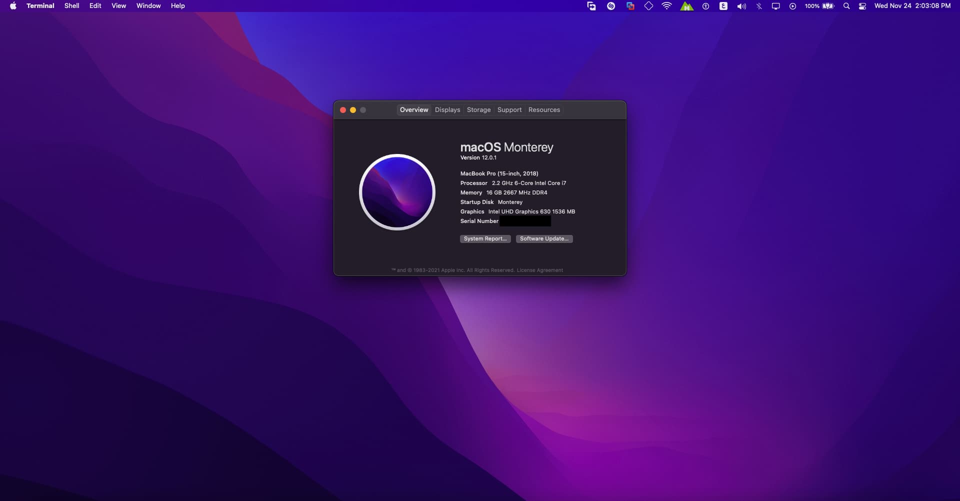The image size is (960, 501).
Task: Open the License Agreement link
Action: [x=539, y=270]
